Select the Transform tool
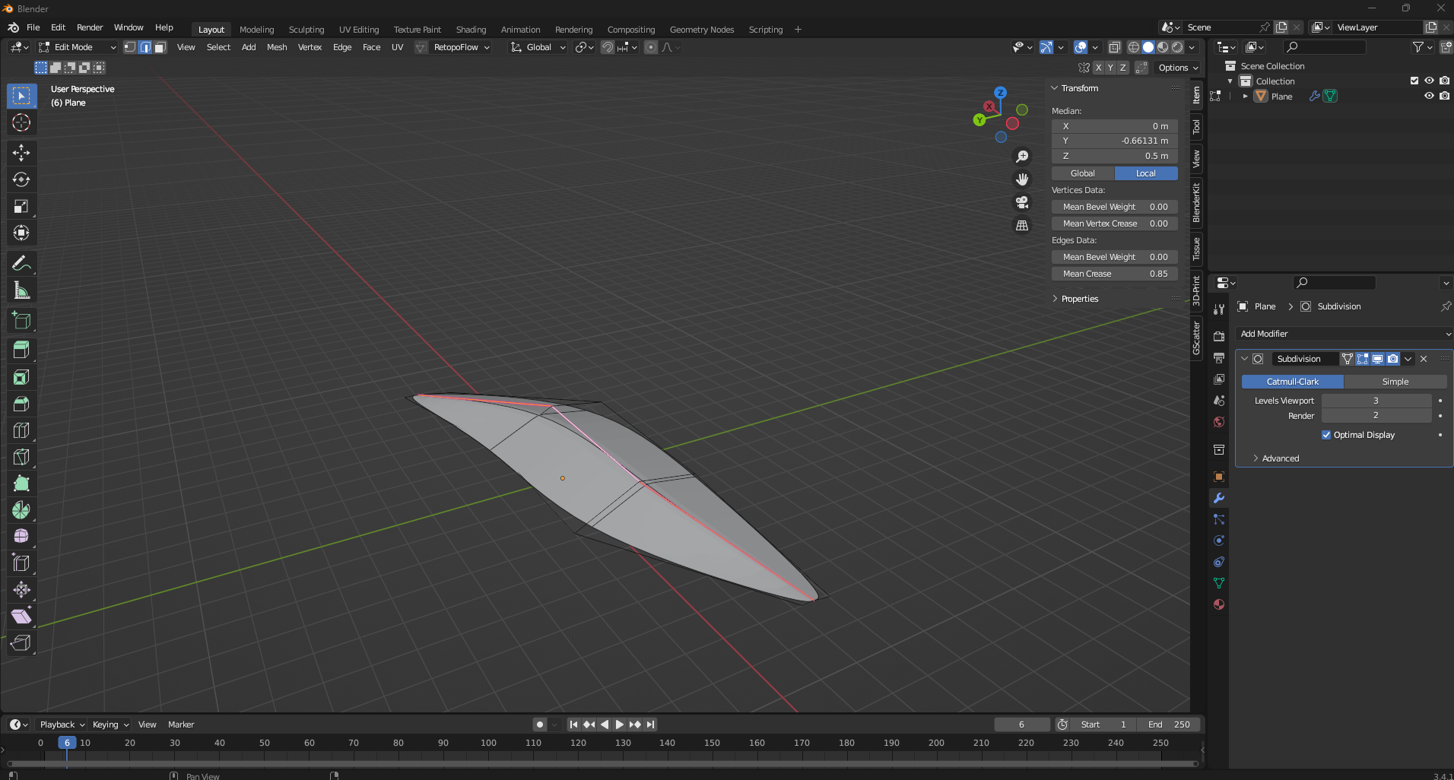The image size is (1454, 780). click(x=21, y=233)
